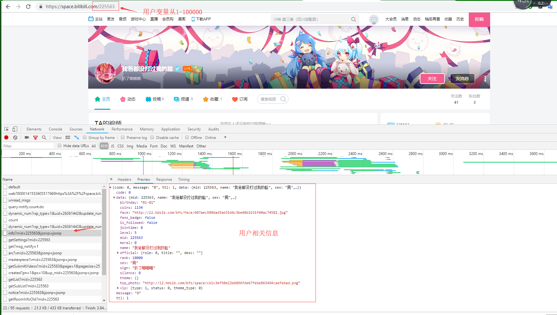Click the browser forward arrow
This screenshot has width=557, height=315.
coord(18,7)
